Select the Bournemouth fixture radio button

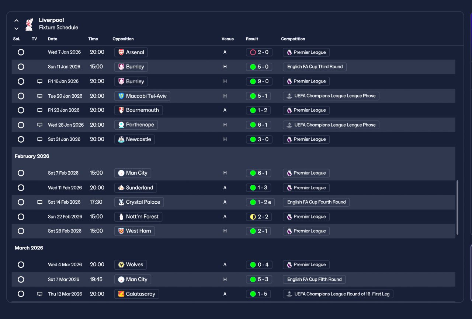tap(21, 110)
